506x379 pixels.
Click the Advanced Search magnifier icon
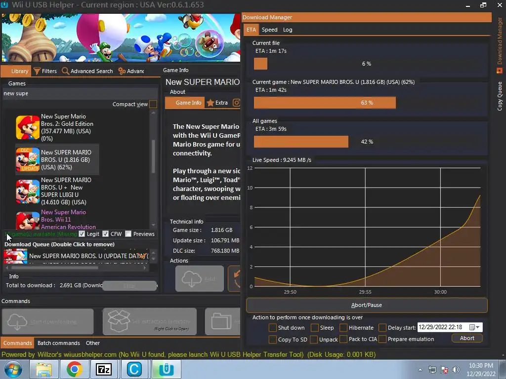point(65,71)
